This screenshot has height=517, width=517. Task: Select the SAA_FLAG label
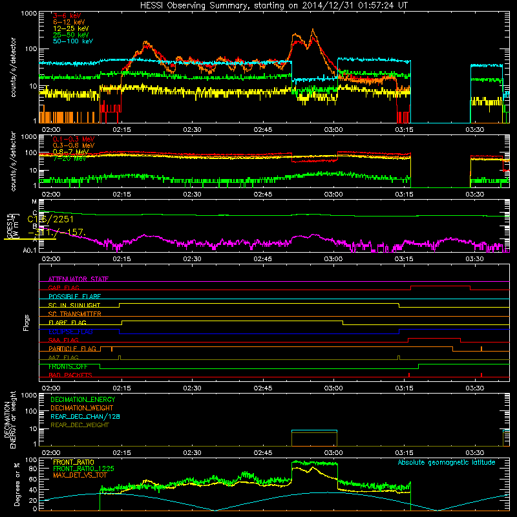(63, 340)
